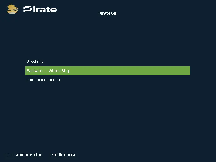This screenshot has height=162, width=216.
Task: Click the pirate ship logo icon
Action: [x=12, y=9]
